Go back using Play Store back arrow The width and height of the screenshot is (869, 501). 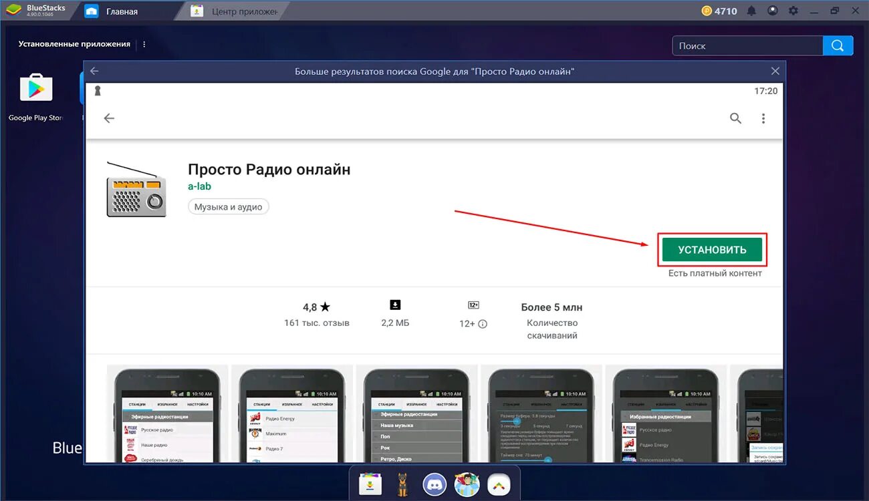[109, 118]
